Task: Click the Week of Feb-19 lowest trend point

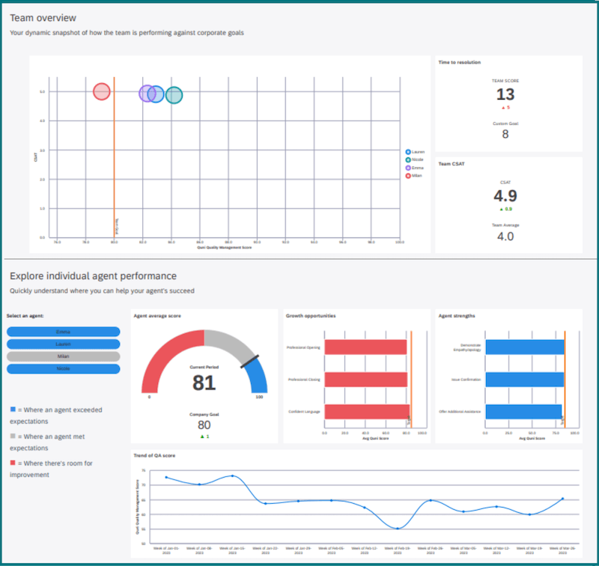Action: coord(398,529)
